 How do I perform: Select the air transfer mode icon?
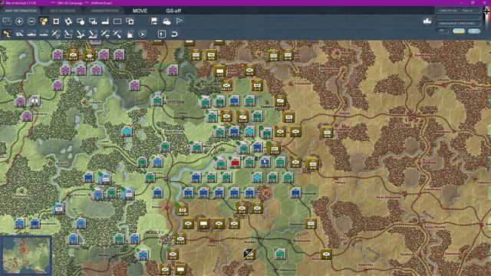click(117, 34)
